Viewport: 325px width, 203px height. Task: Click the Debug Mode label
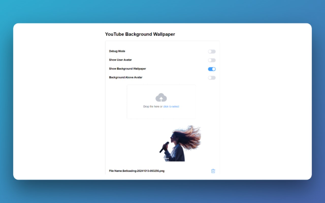point(117,51)
